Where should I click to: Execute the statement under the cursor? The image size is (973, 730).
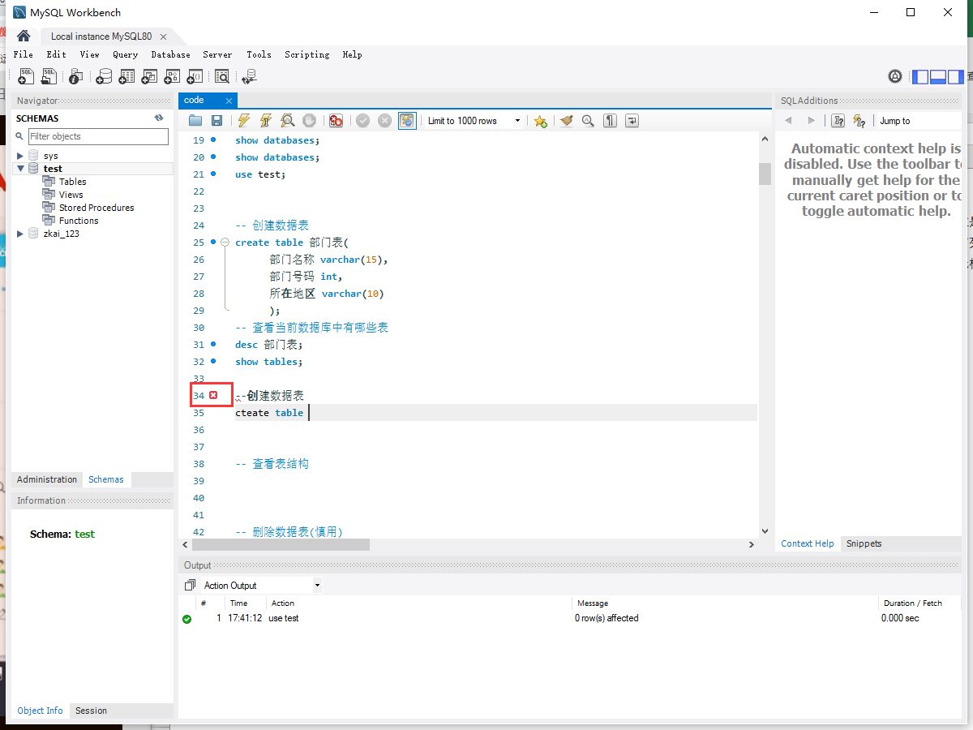pos(265,121)
